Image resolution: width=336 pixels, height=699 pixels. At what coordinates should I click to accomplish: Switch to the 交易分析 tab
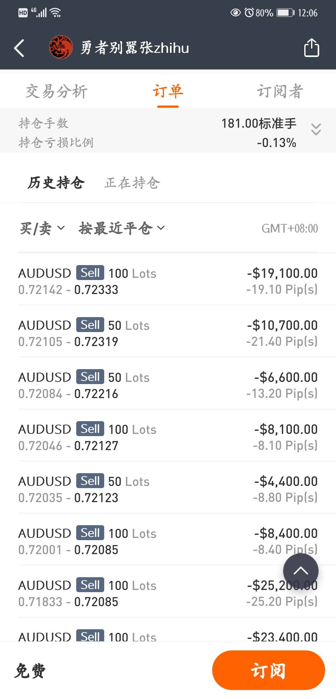click(x=56, y=92)
